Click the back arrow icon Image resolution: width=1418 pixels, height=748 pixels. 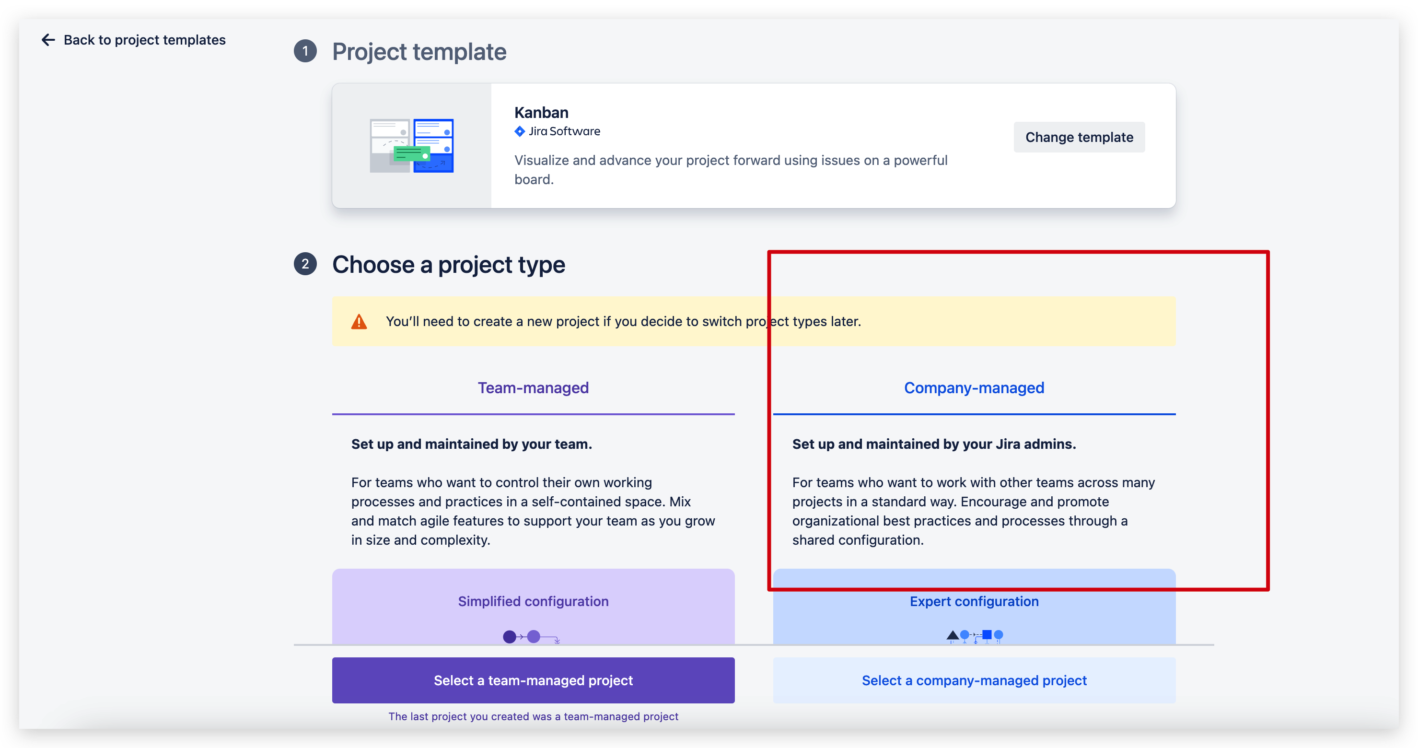pyautogui.click(x=48, y=40)
